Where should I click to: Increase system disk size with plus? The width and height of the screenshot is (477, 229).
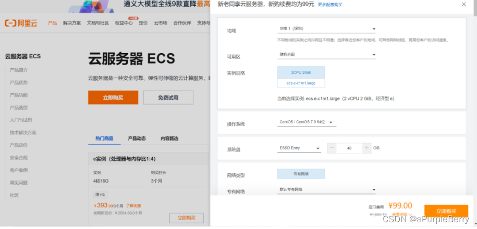(x=366, y=148)
